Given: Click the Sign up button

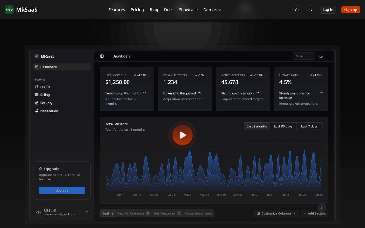Looking at the screenshot, I should click(x=351, y=10).
